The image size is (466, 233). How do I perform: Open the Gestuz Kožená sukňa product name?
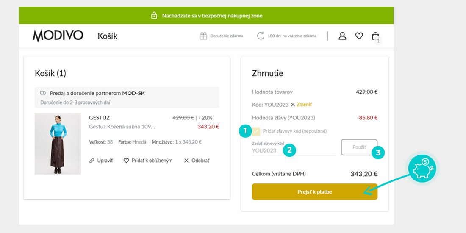122,127
